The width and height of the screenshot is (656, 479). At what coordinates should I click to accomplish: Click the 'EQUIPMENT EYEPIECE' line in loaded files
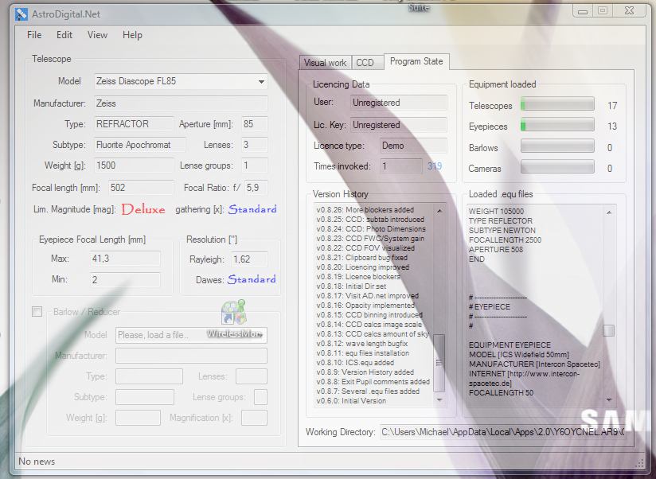tap(510, 345)
